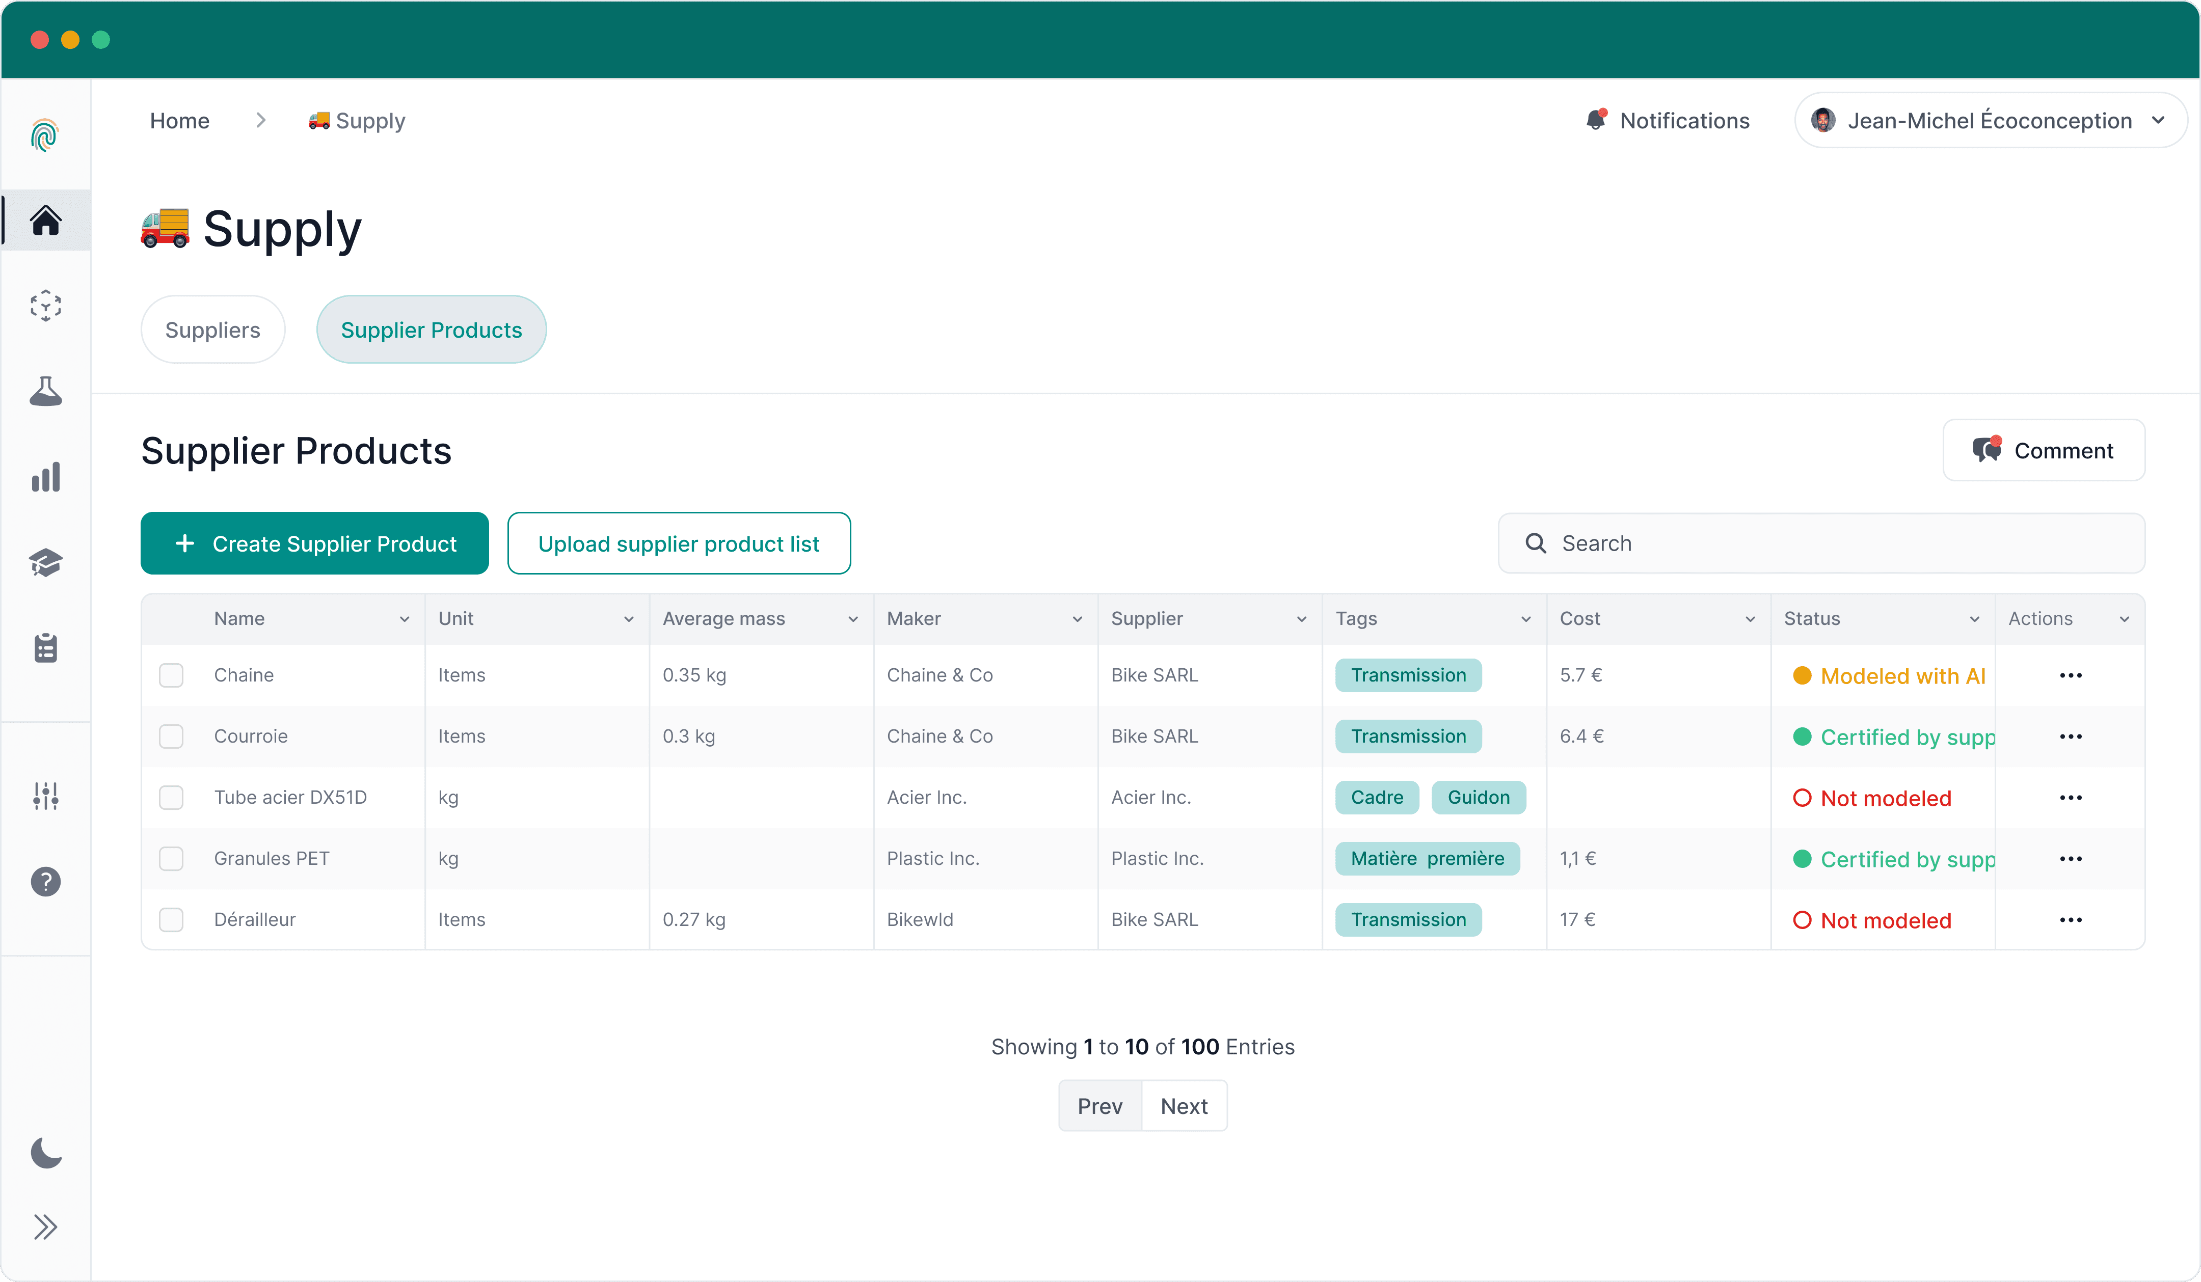Check the checkbox for the Chaine row

point(171,674)
